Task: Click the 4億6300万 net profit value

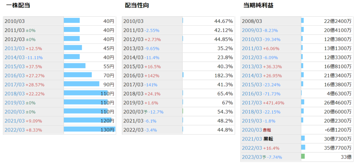Action: (x=339, y=94)
